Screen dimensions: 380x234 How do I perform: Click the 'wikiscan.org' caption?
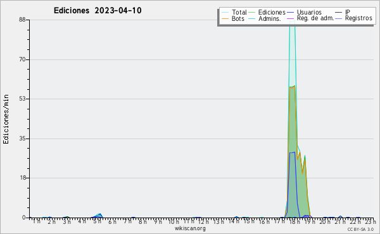pos(190,228)
